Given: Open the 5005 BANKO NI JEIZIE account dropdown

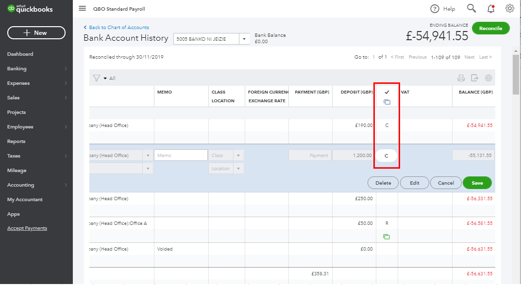Looking at the screenshot, I should pyautogui.click(x=244, y=38).
